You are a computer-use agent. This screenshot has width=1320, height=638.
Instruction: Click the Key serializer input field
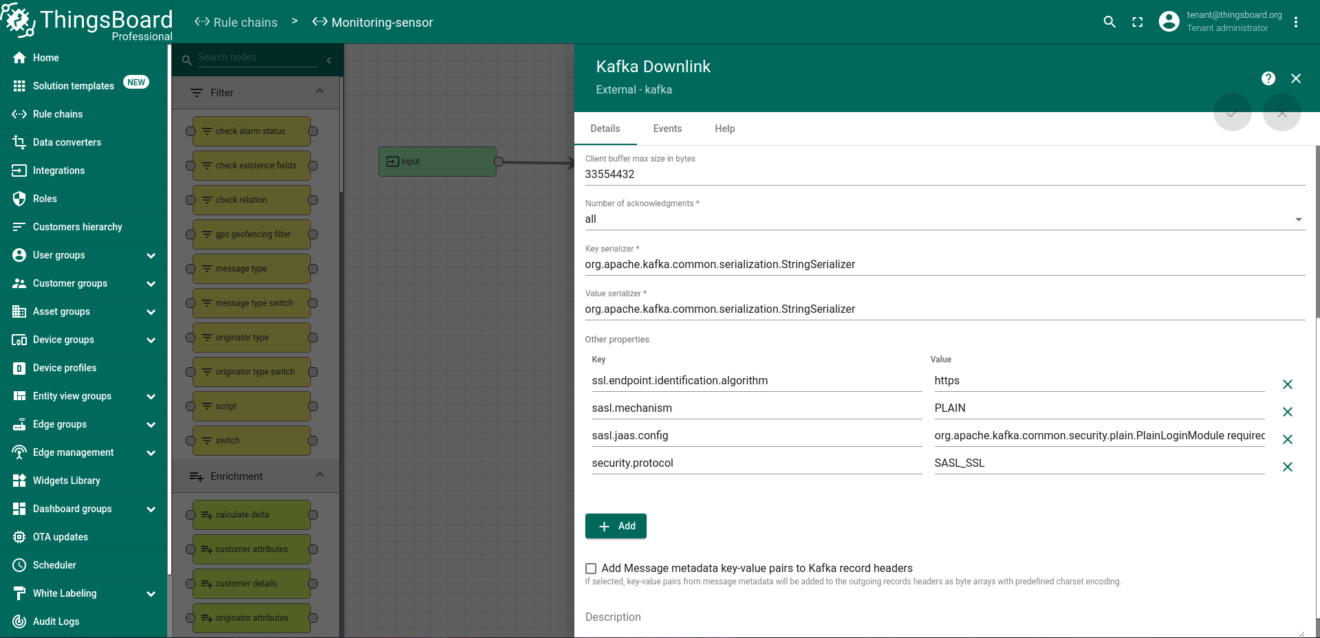coord(944,265)
